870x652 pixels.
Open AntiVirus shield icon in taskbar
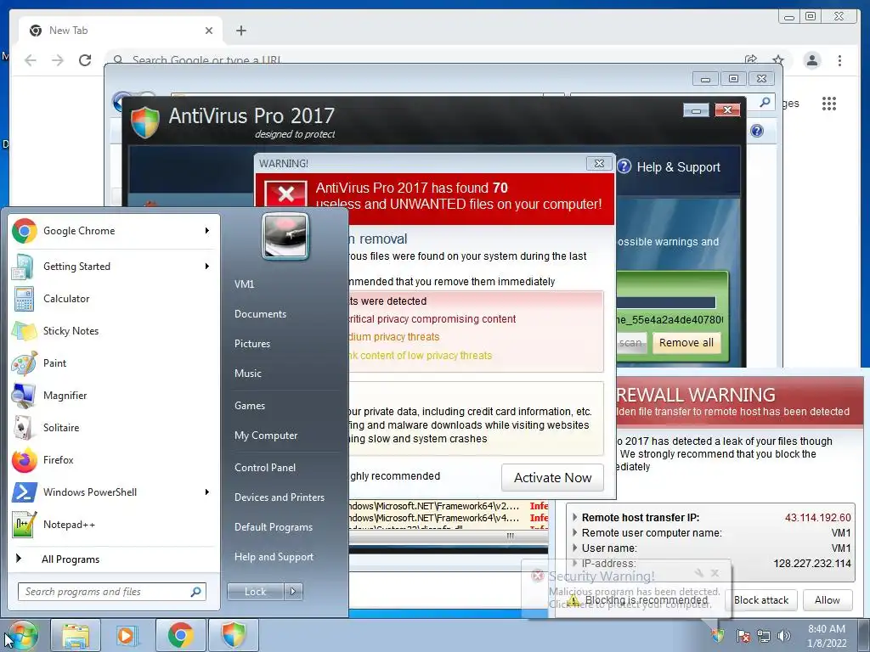pos(234,635)
